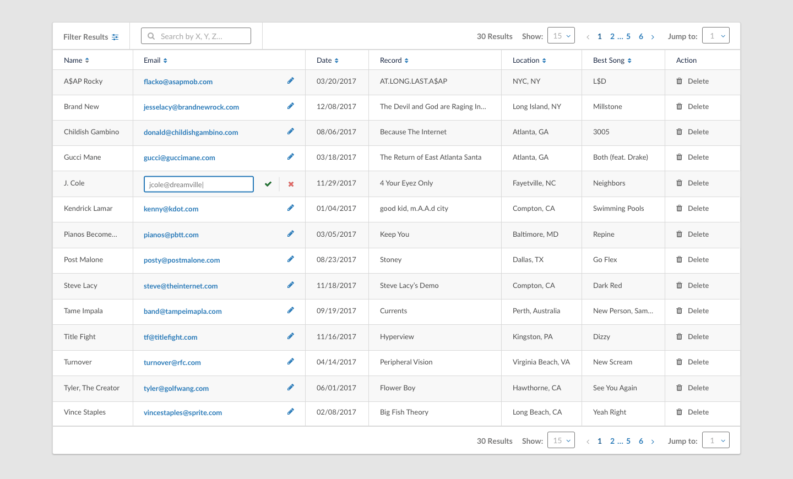Edit Tame Impala email with pencil icon
793x479 pixels.
click(x=291, y=311)
